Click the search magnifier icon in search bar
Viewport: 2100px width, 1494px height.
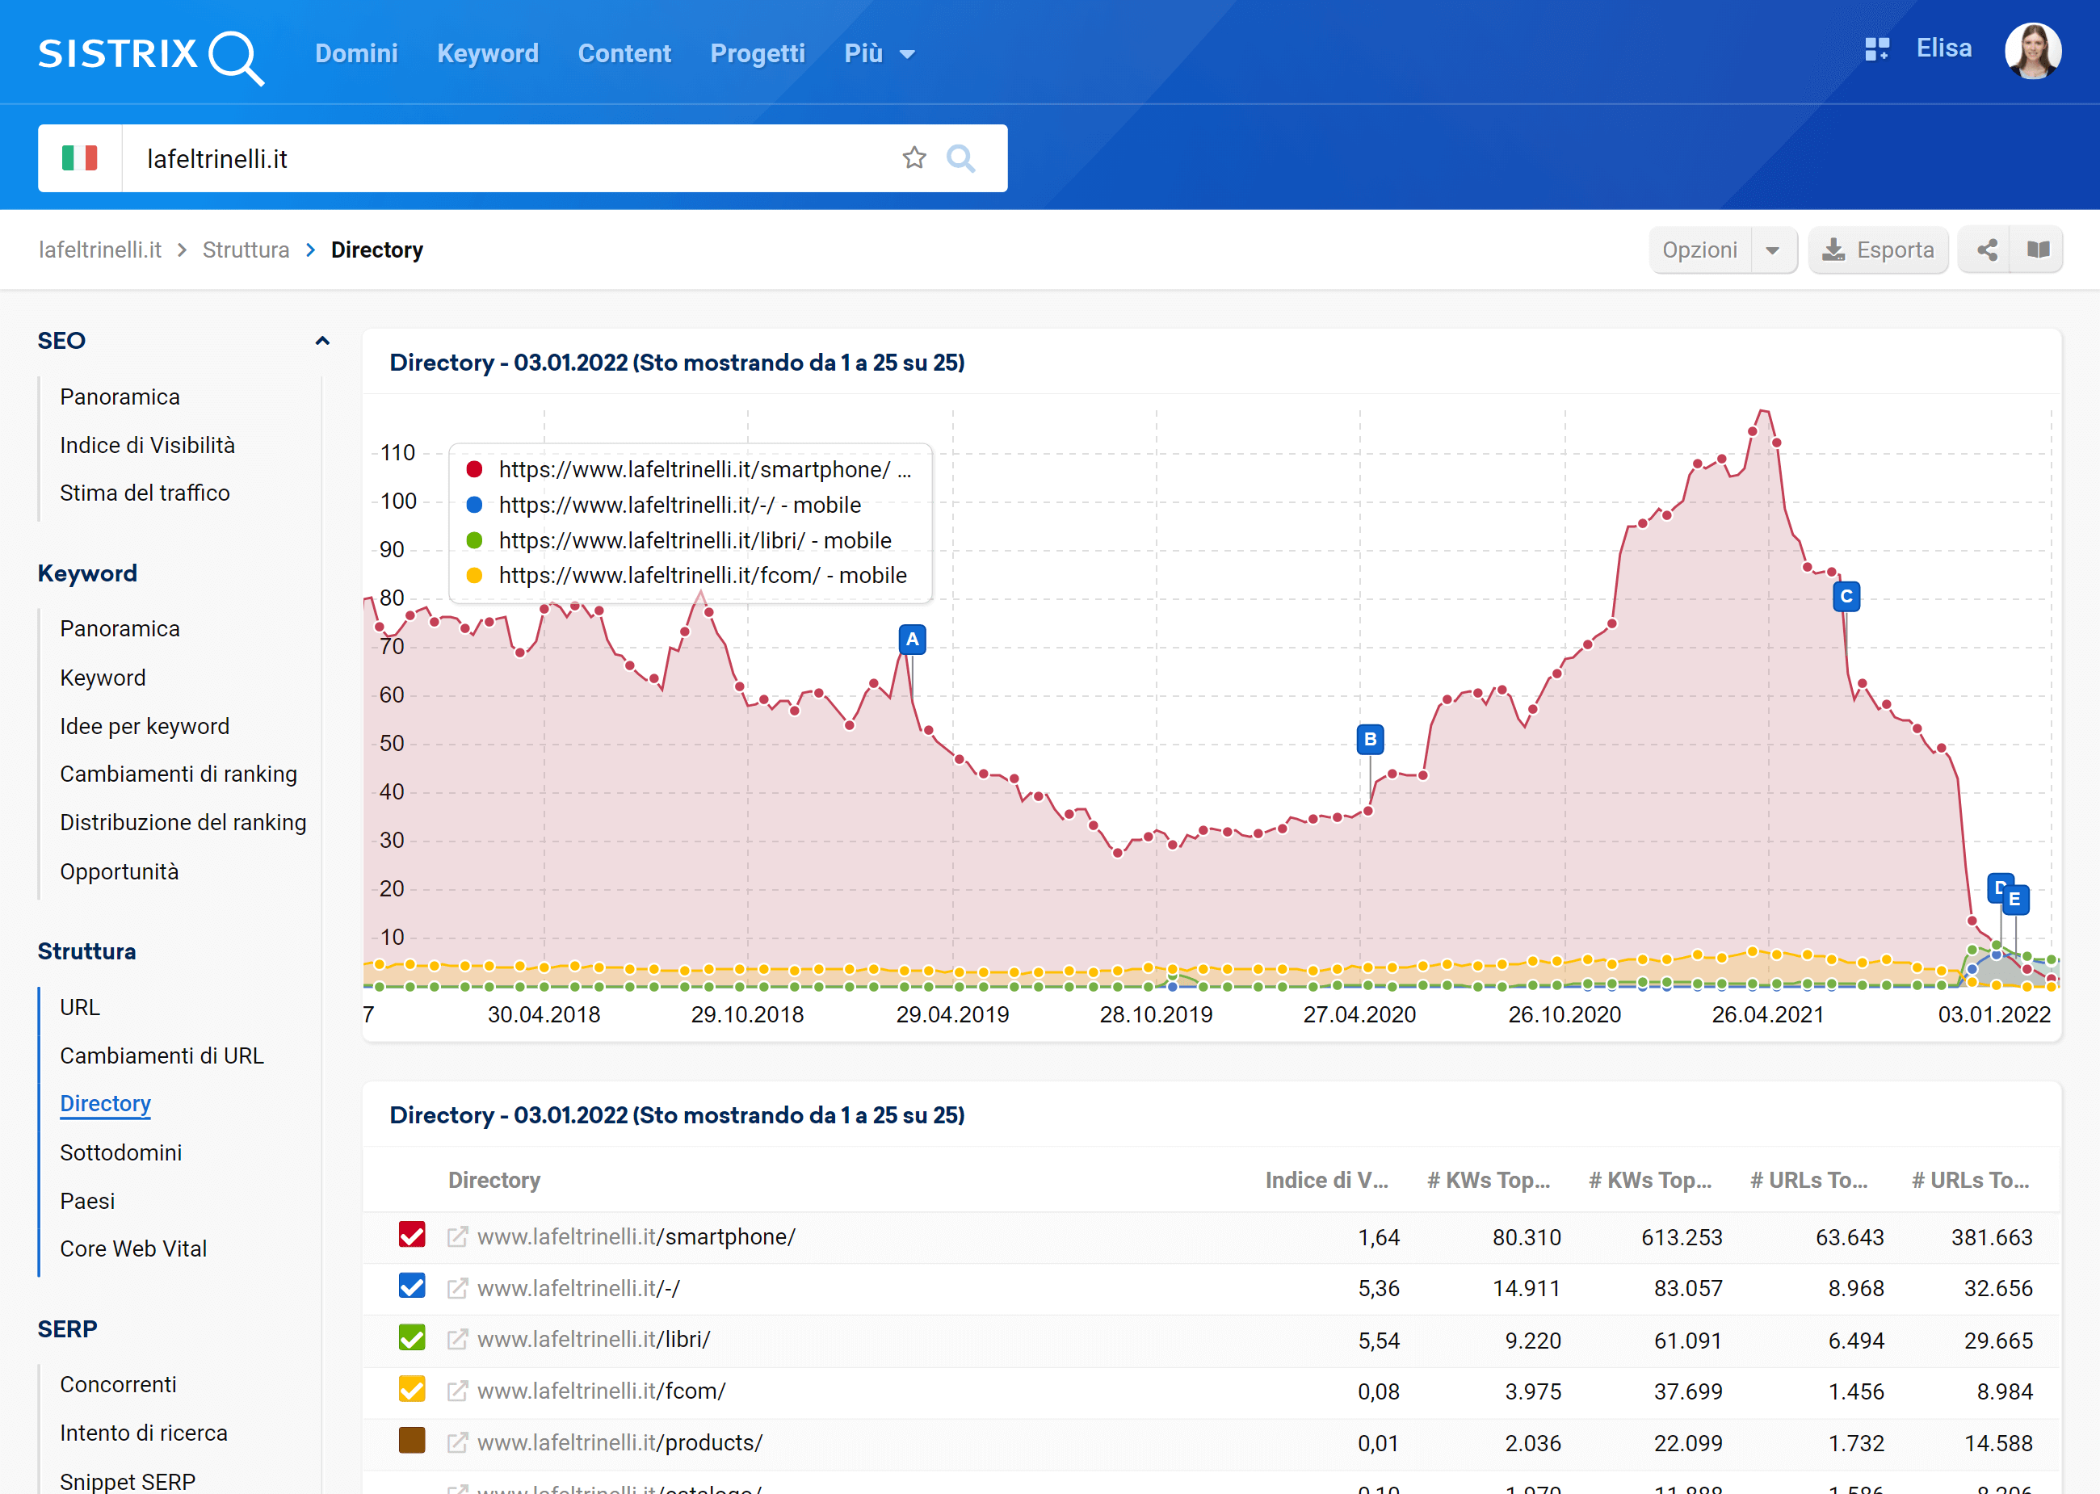click(960, 158)
